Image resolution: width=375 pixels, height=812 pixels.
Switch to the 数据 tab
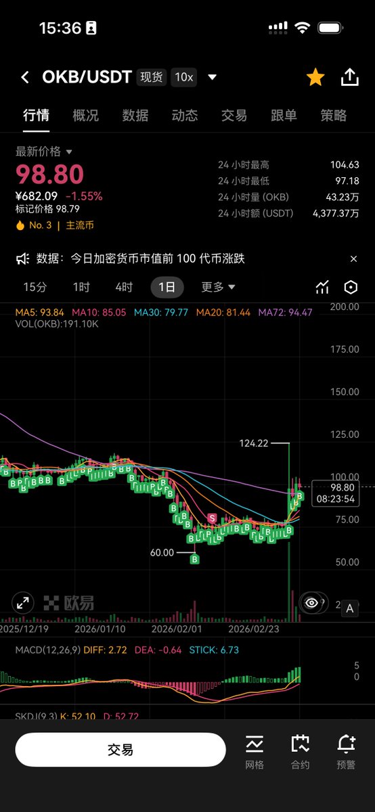135,116
